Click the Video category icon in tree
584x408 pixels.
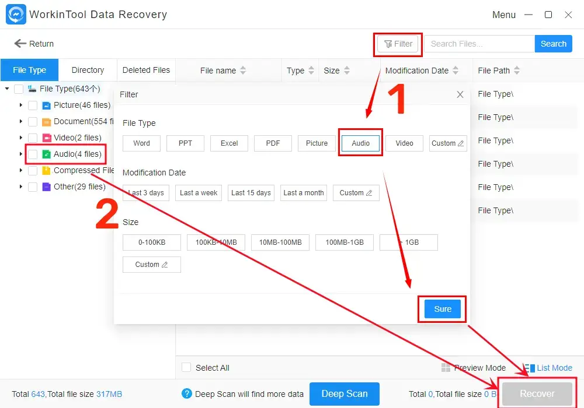pos(46,138)
